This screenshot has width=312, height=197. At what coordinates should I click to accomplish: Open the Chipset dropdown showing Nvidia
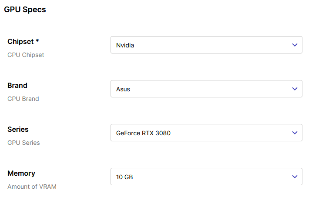(x=206, y=45)
